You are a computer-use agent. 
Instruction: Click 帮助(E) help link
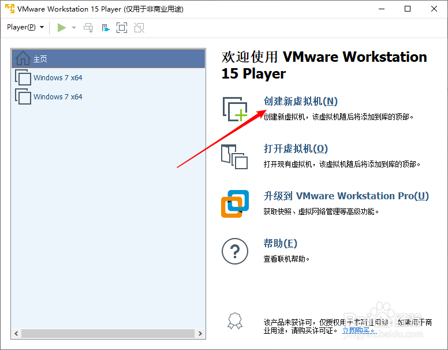pos(280,243)
